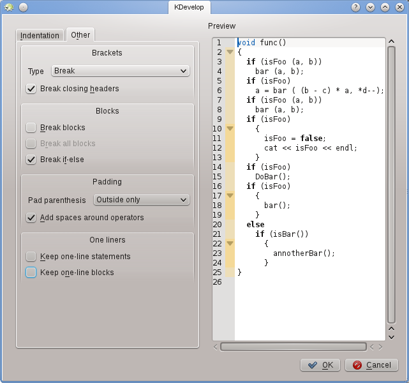
Task: Click the preview vertical scrollbar track
Action: point(391,185)
